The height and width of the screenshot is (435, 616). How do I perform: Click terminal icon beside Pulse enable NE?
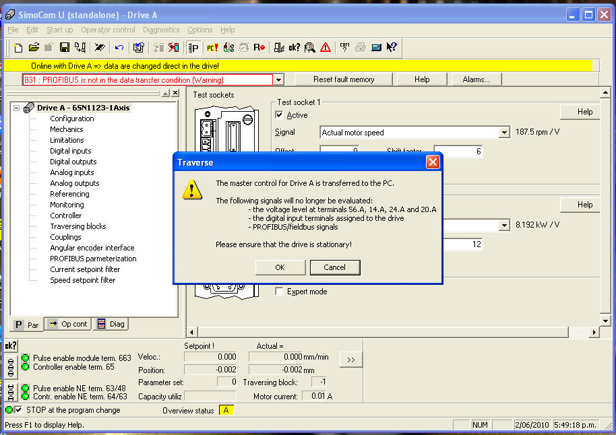(11, 392)
